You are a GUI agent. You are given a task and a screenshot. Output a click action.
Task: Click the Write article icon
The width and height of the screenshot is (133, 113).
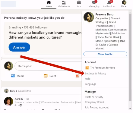(x=78, y=76)
